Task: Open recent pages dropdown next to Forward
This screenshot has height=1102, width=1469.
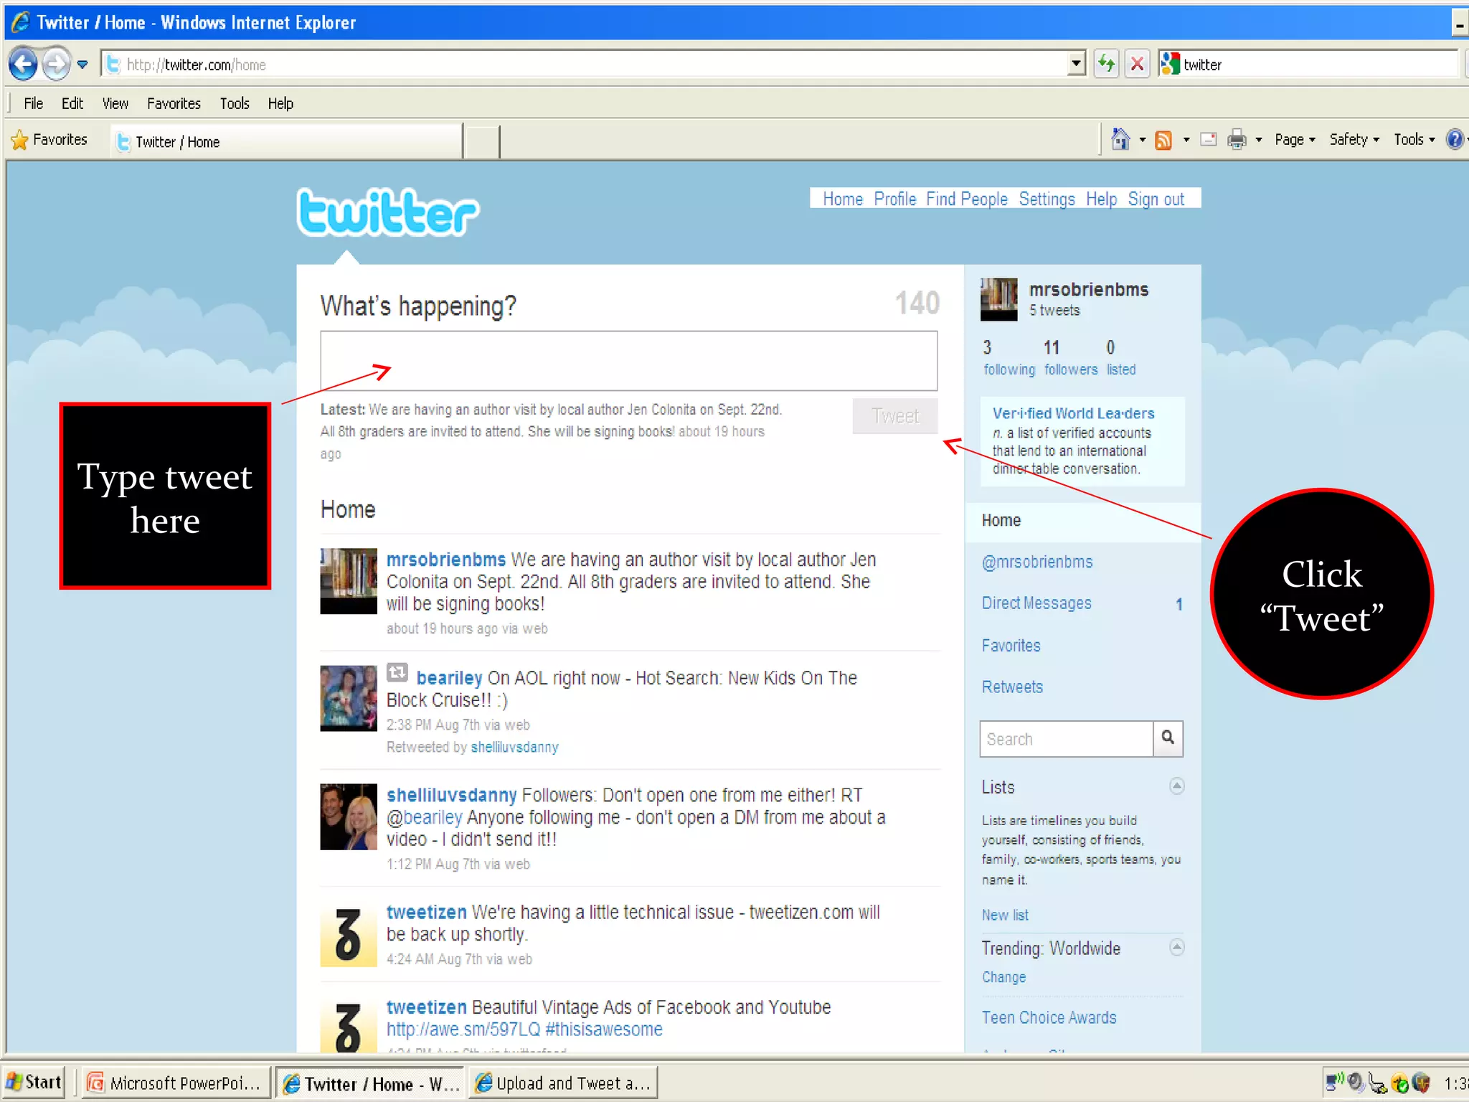Action: click(x=82, y=65)
